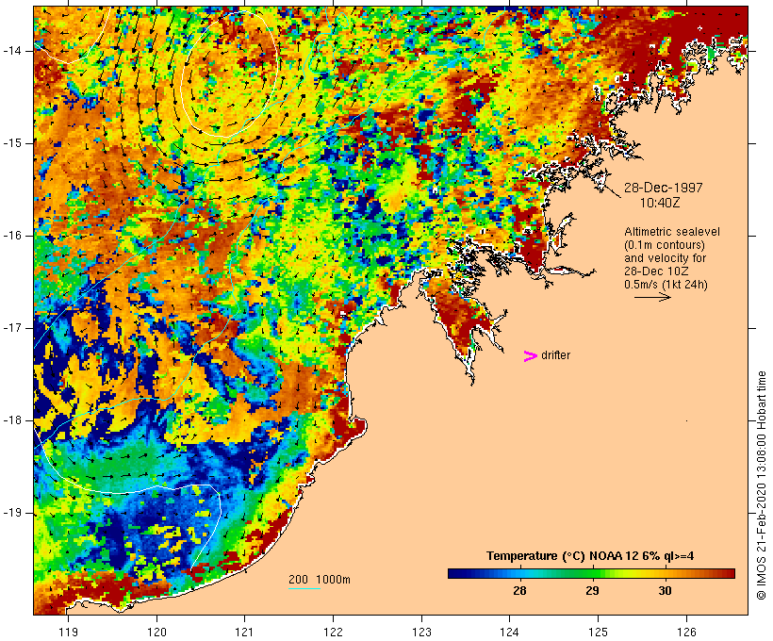This screenshot has width=773, height=641.
Task: Click the latitude label '-17'
Action: coord(12,328)
